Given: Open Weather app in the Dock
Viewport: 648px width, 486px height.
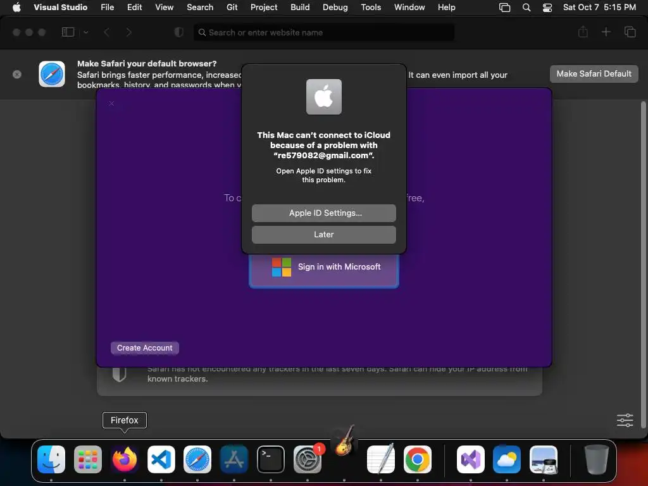Looking at the screenshot, I should click(507, 459).
